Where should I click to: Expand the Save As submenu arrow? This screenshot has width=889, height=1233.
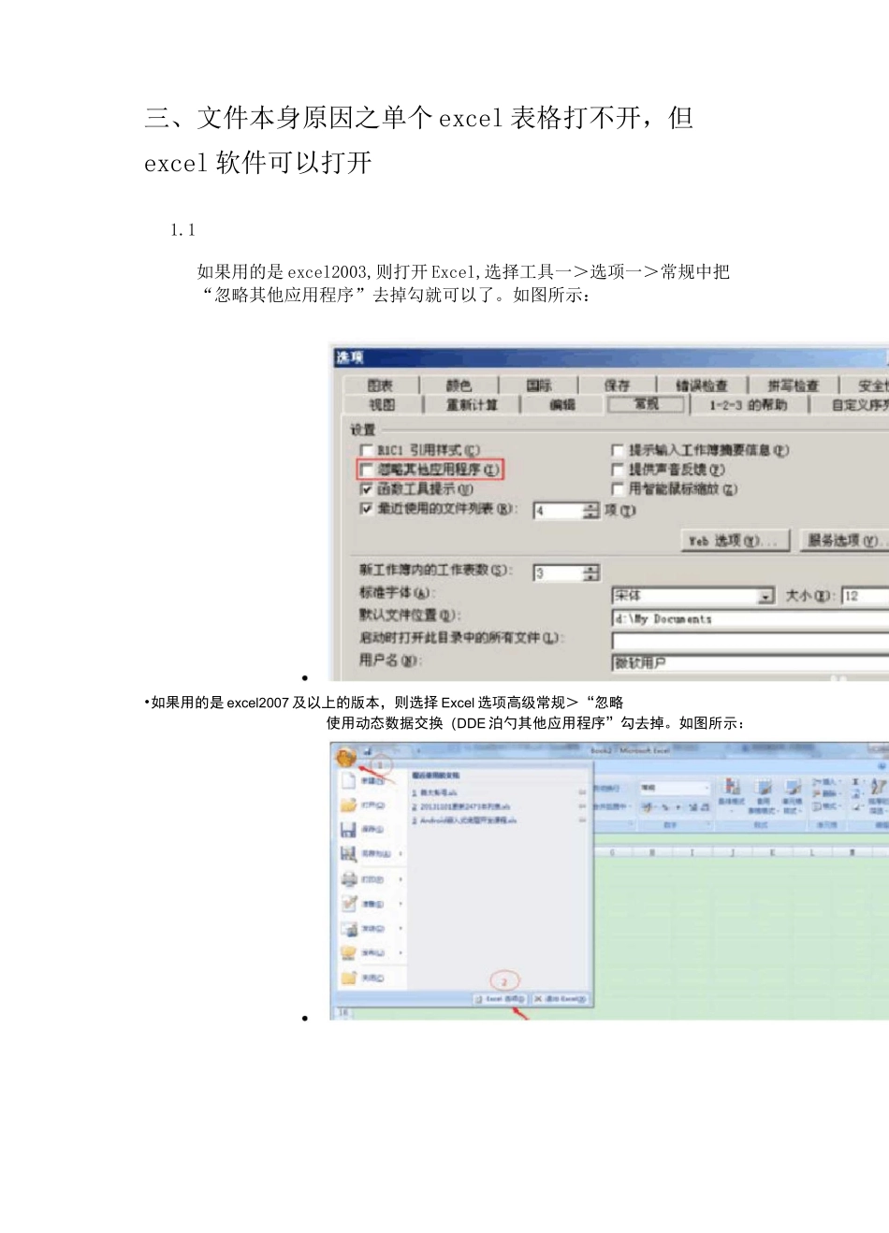click(x=401, y=854)
